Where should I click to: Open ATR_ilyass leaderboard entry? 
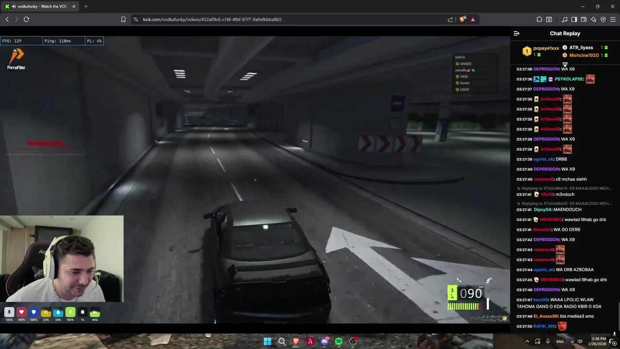coord(581,48)
